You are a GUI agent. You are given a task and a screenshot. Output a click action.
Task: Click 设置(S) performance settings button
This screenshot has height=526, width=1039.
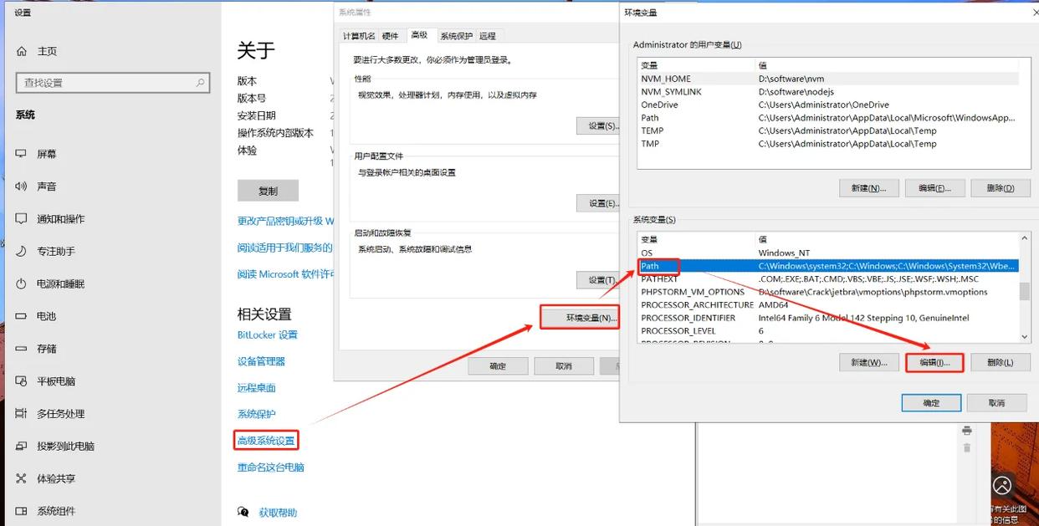coord(597,126)
